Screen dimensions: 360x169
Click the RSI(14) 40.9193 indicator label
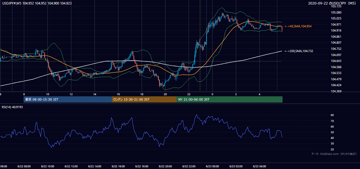(x=12, y=107)
